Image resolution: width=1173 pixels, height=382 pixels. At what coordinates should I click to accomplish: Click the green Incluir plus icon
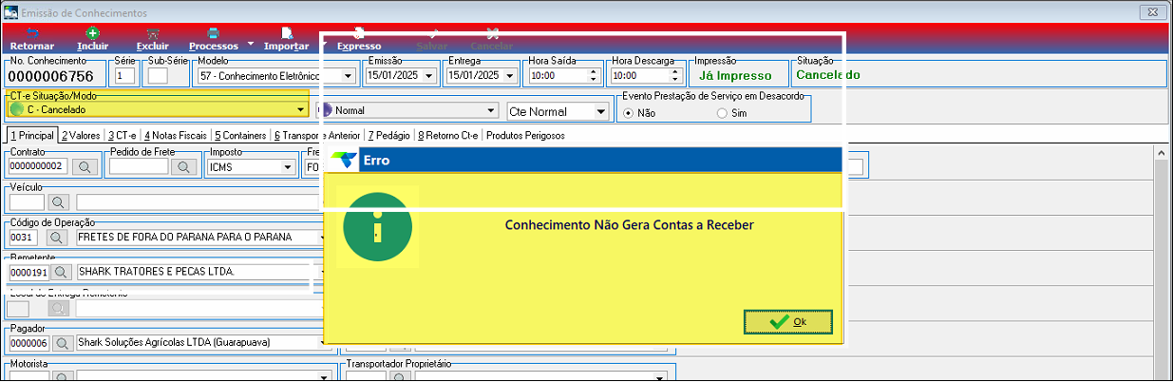[x=92, y=33]
